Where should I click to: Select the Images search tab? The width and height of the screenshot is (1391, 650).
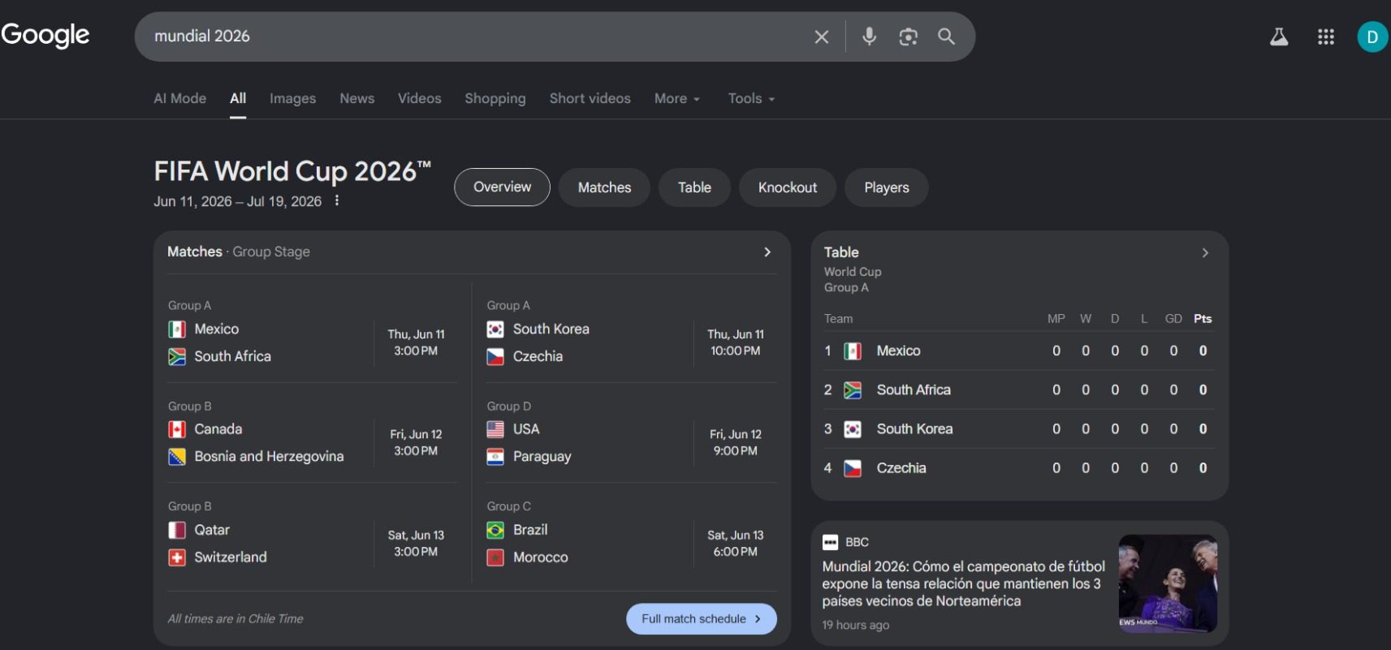pyautogui.click(x=292, y=98)
